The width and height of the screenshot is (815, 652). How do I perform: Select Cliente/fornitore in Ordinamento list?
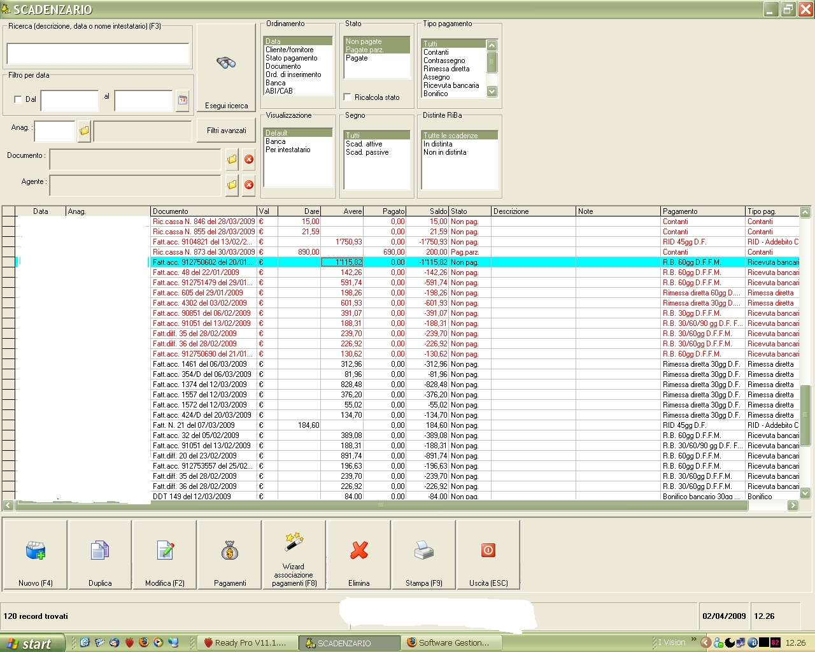click(290, 50)
